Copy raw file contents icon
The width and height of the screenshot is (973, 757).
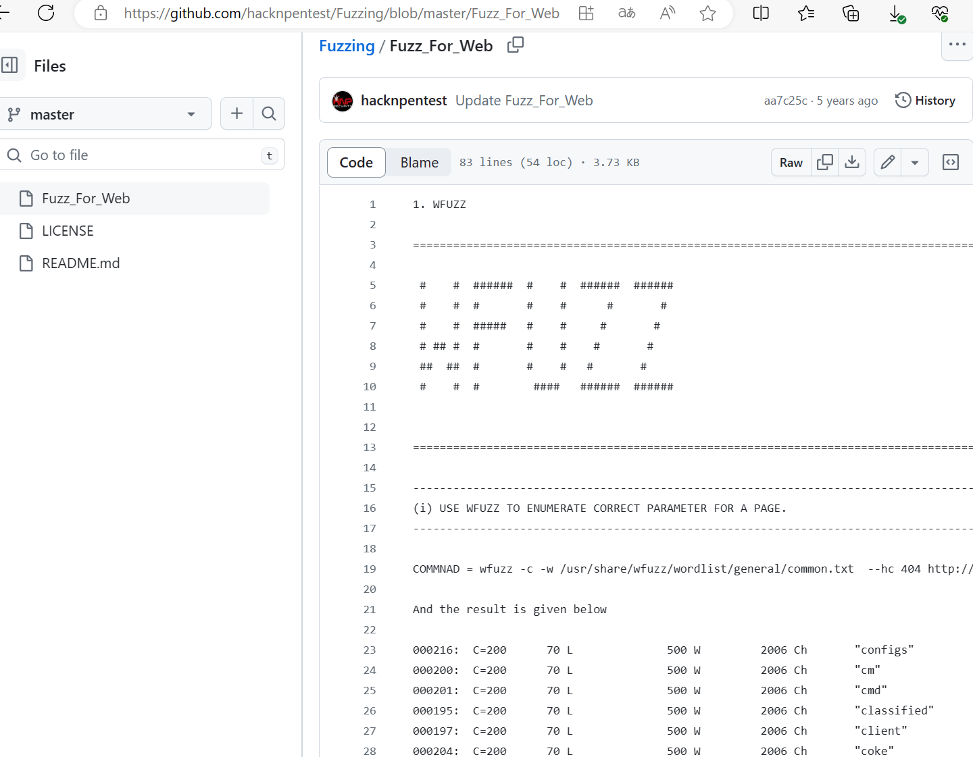[825, 162]
